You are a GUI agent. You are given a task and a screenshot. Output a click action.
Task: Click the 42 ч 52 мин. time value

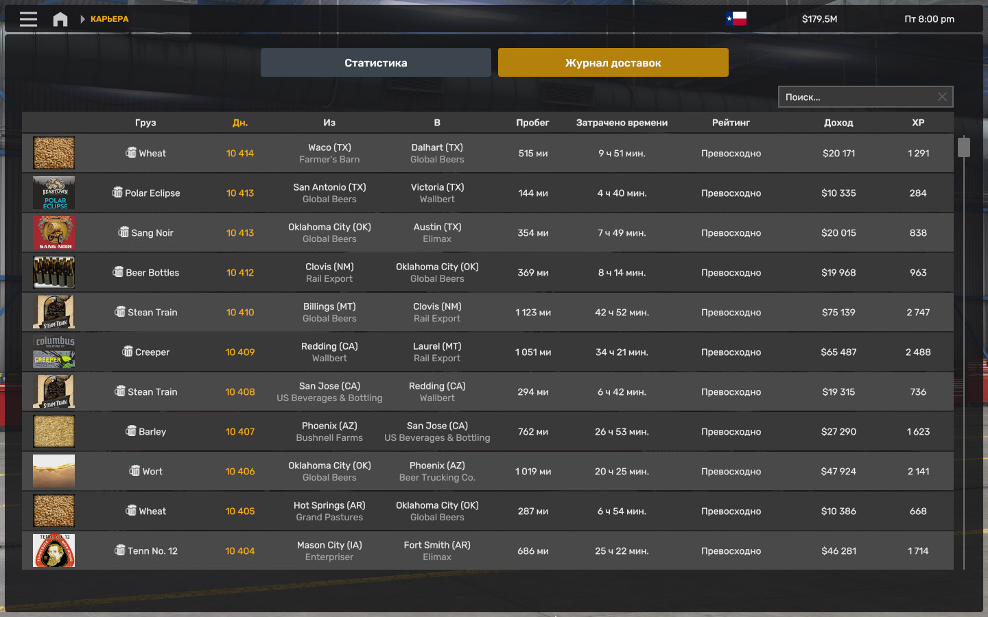click(622, 312)
